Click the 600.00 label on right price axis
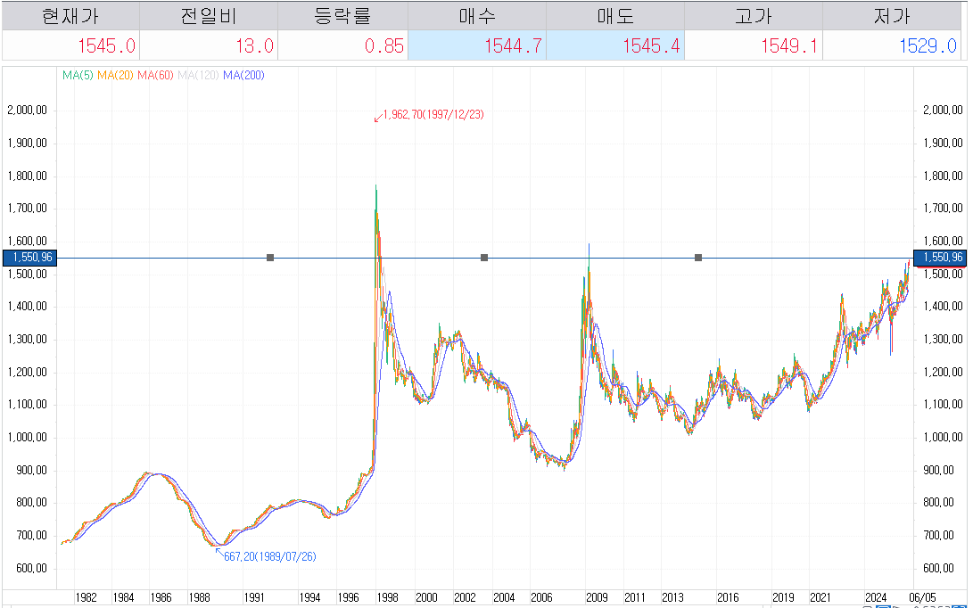Viewport: 973px width, 608px height. coord(938,568)
